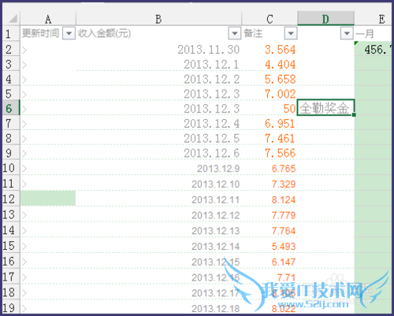Select date cell 2013.12.18
This screenshot has height=316, width=394.
158,307
